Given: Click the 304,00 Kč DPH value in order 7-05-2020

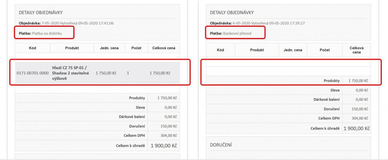Looking at the screenshot, I should [x=168, y=135].
